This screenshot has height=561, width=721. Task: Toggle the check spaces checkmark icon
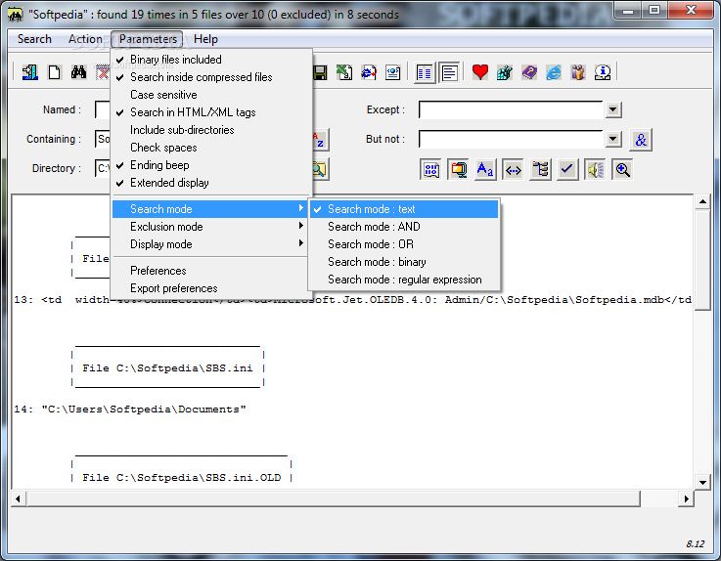click(567, 169)
